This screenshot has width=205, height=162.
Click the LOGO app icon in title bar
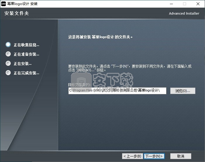[4, 4]
